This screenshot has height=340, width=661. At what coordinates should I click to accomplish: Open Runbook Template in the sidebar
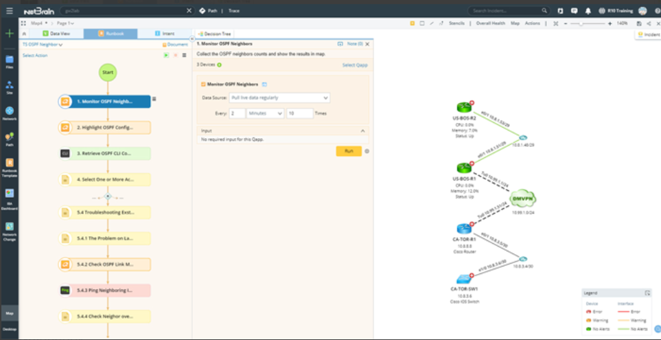(x=10, y=168)
